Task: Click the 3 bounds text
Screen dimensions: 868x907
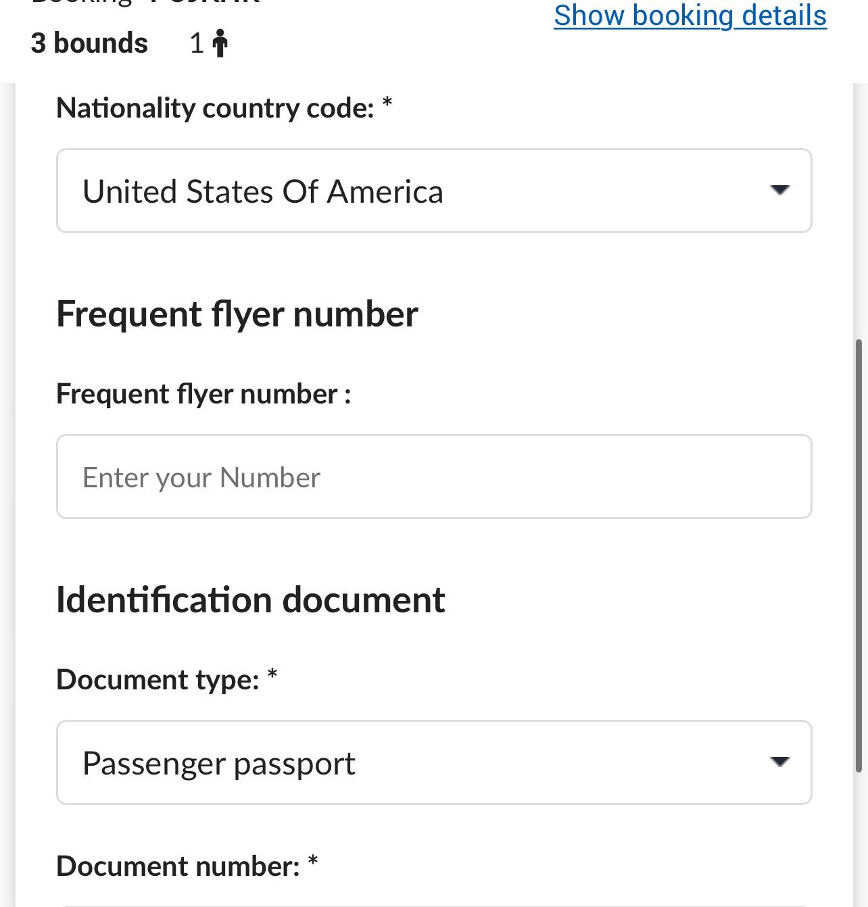Action: click(x=89, y=43)
